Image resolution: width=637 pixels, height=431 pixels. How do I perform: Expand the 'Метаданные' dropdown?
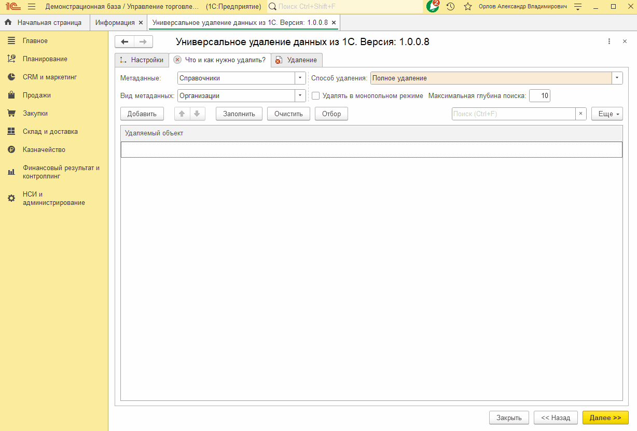pos(300,78)
